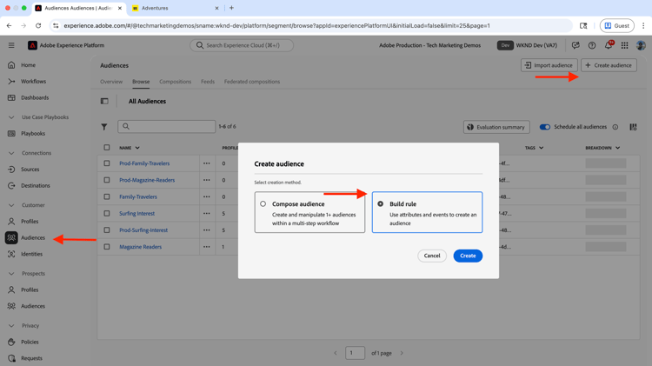The height and width of the screenshot is (366, 652).
Task: Open Requests in the sidebar
Action: pos(31,358)
